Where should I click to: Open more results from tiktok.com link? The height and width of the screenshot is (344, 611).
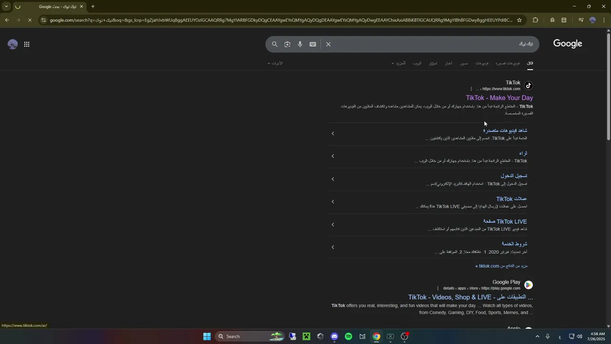(x=501, y=266)
